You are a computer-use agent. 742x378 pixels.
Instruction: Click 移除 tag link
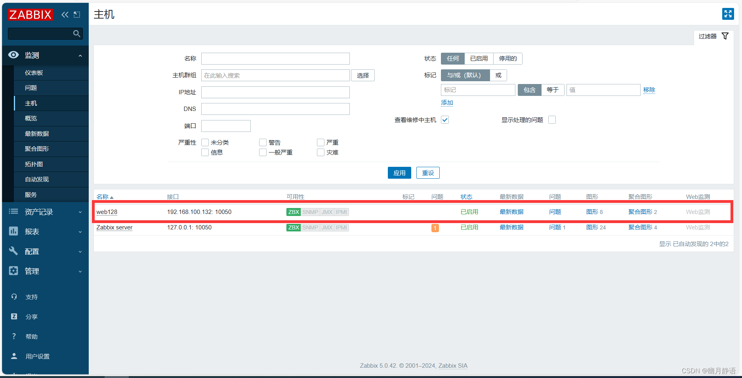[649, 90]
